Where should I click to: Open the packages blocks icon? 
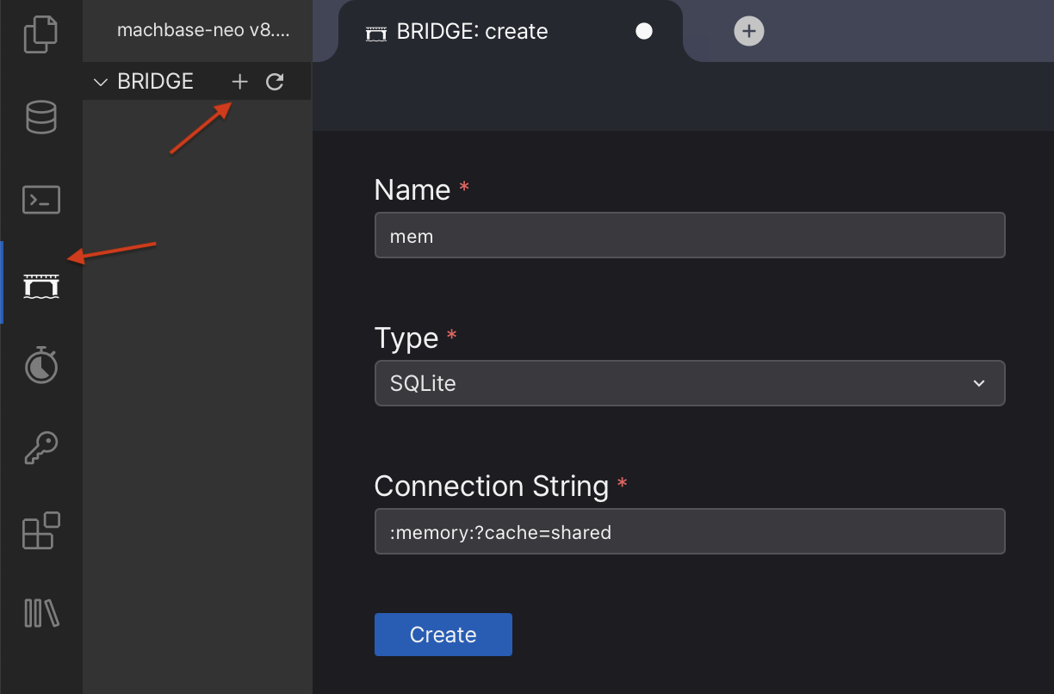tap(40, 530)
